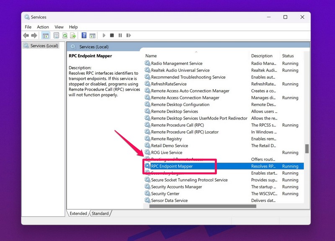335x241 pixels.
Task: Select the Remote Registry service row
Action: tap(166, 139)
